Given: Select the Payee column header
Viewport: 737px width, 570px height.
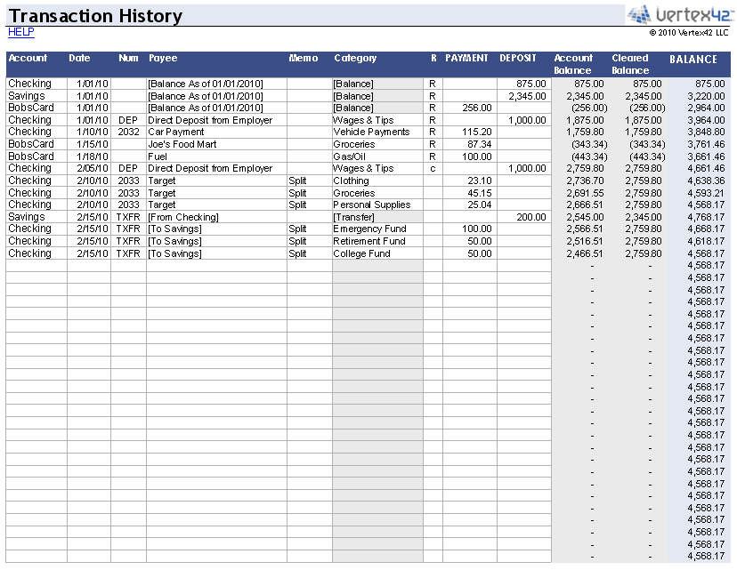Looking at the screenshot, I should click(x=163, y=58).
